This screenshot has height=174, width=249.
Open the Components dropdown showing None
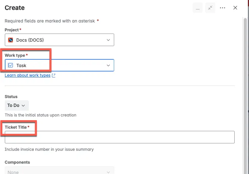(59, 170)
